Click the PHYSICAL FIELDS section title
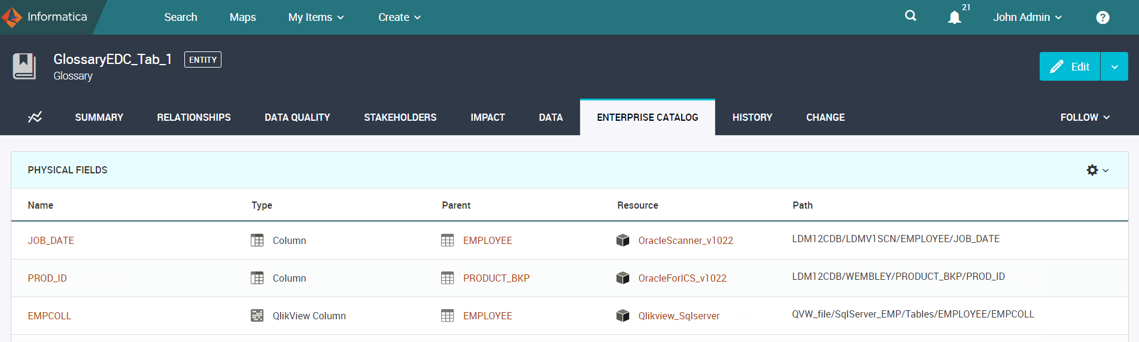The image size is (1139, 342). [68, 170]
